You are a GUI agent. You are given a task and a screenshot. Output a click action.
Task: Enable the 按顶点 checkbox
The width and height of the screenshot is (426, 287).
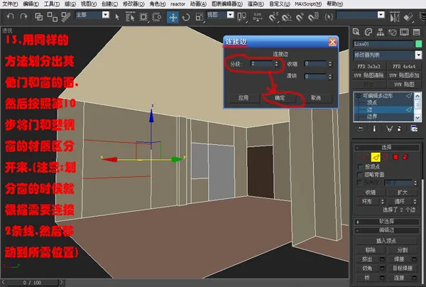361,167
